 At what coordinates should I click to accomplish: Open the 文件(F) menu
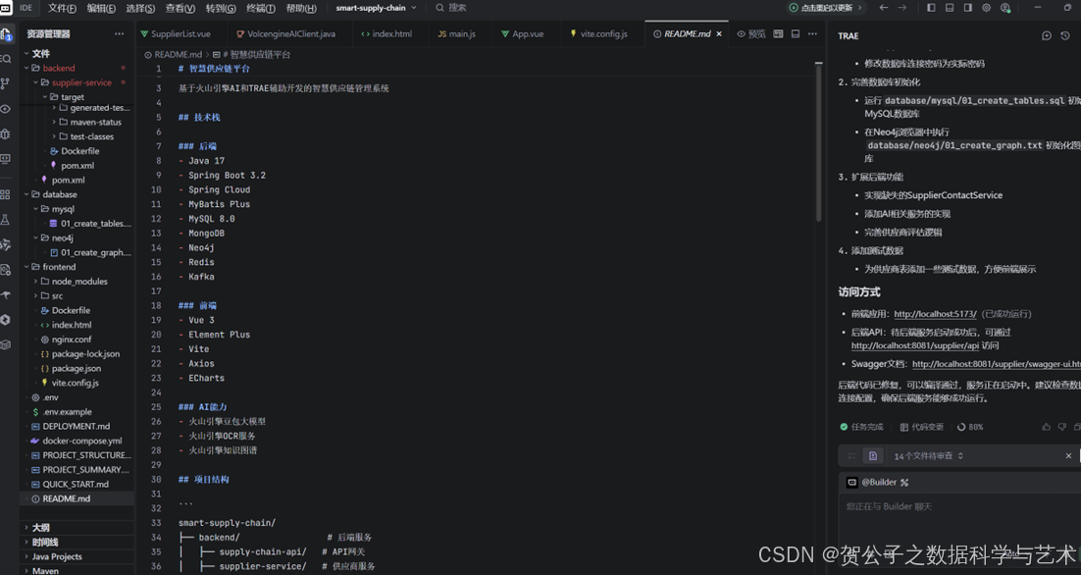pos(62,8)
